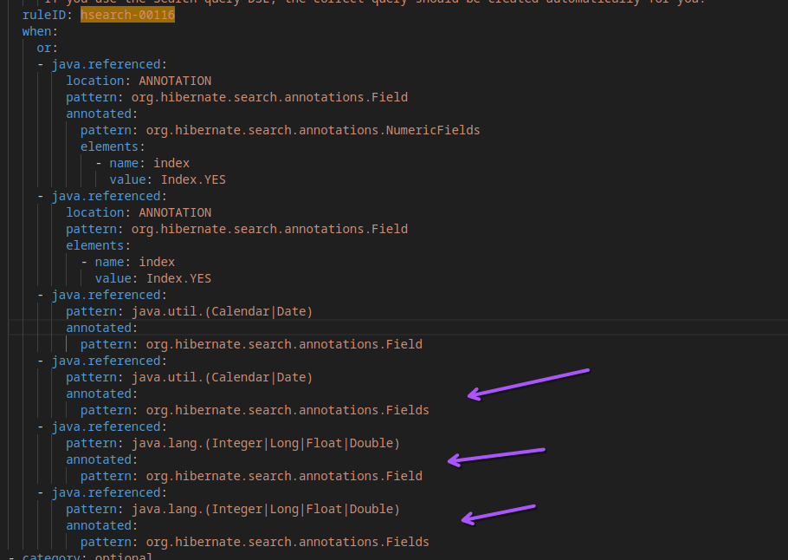The image size is (788, 560).
Task: Select the first "java.referenced:" list entry
Action: pyautogui.click(x=109, y=64)
